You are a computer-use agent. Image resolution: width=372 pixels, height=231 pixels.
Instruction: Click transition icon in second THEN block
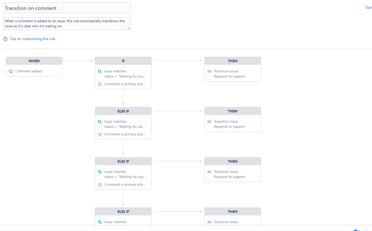[x=209, y=122]
